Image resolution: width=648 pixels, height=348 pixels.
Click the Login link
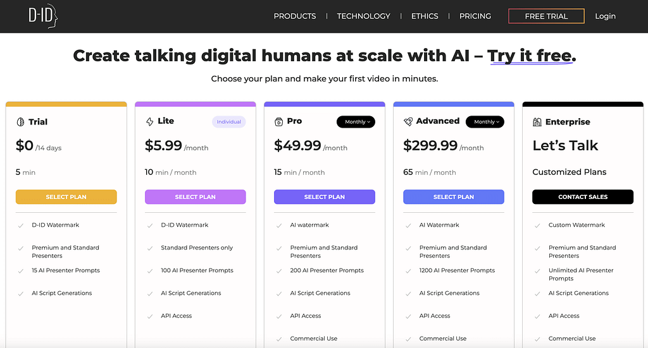coord(605,16)
